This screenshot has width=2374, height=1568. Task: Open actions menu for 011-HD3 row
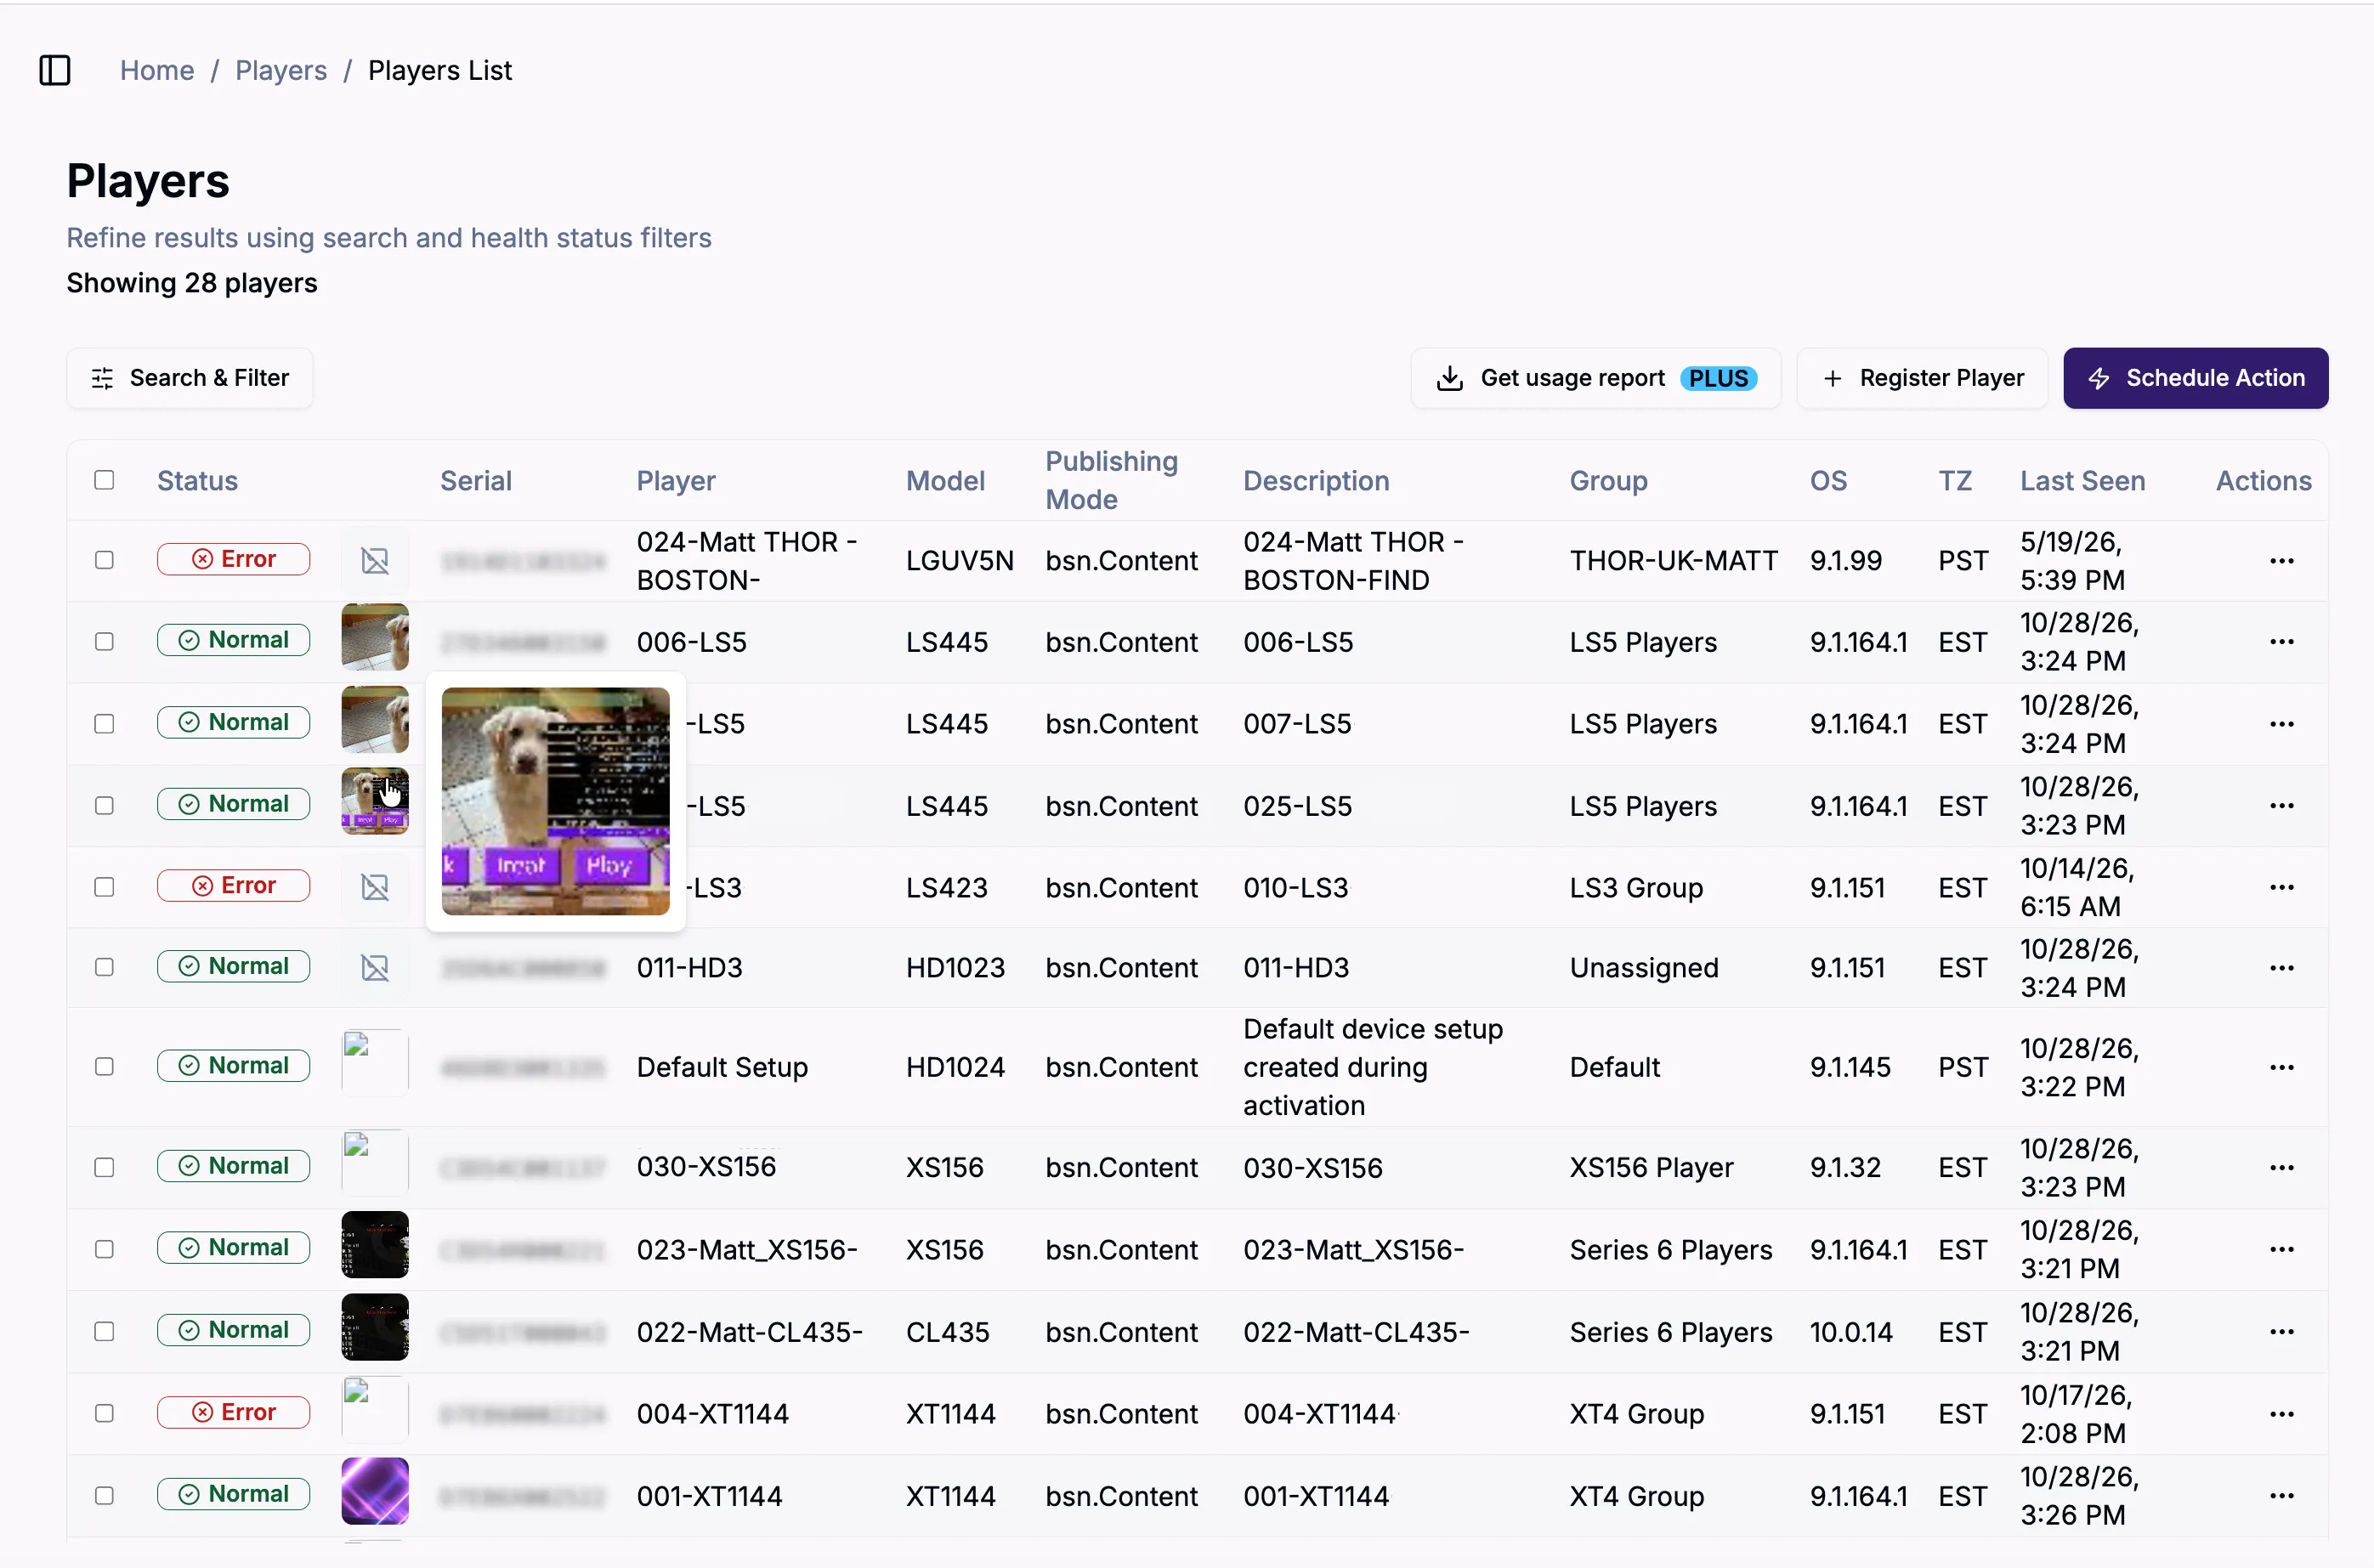point(2281,967)
